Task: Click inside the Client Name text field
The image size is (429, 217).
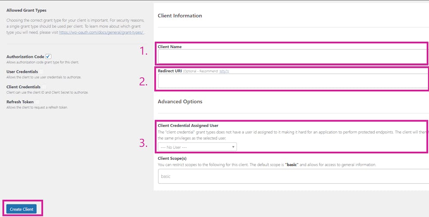Action: [292, 56]
